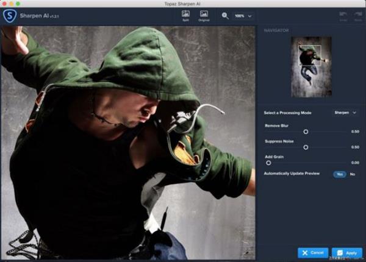This screenshot has height=262, width=366.
Task: Set Automatically Update Preview to No
Action: 353,174
